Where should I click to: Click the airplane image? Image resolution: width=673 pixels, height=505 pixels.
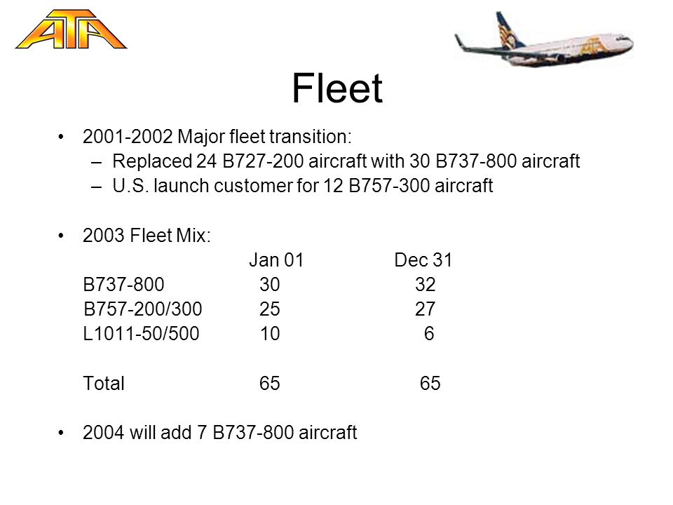544,39
